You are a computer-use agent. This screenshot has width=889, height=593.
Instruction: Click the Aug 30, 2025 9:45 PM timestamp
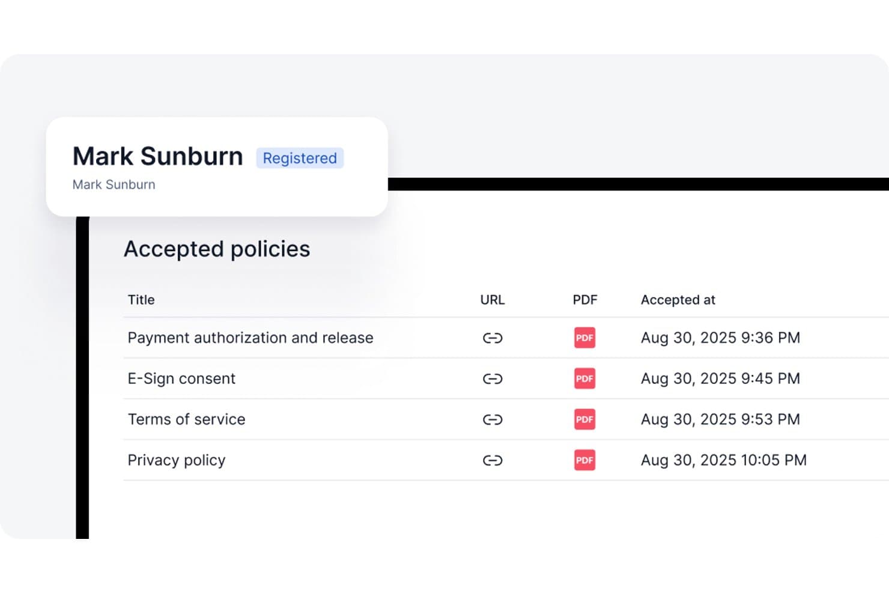pos(721,379)
